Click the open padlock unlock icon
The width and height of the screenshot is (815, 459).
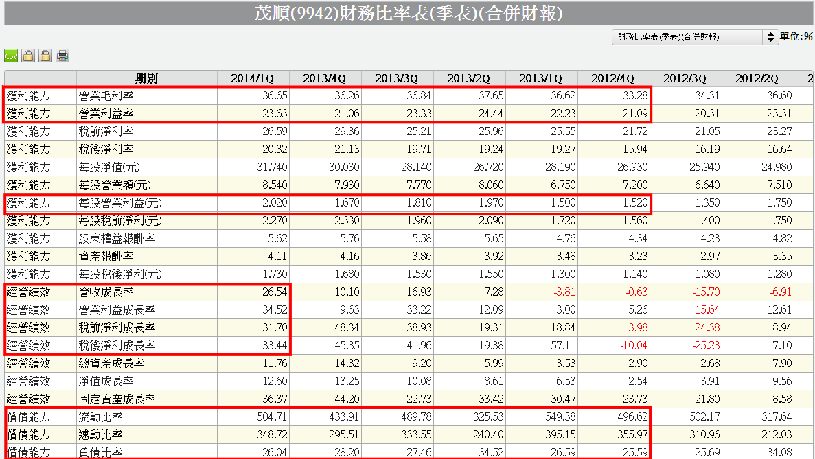click(45, 56)
